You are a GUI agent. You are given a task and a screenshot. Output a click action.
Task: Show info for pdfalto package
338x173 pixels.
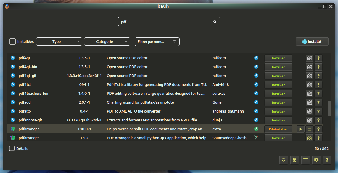[x=318, y=111]
